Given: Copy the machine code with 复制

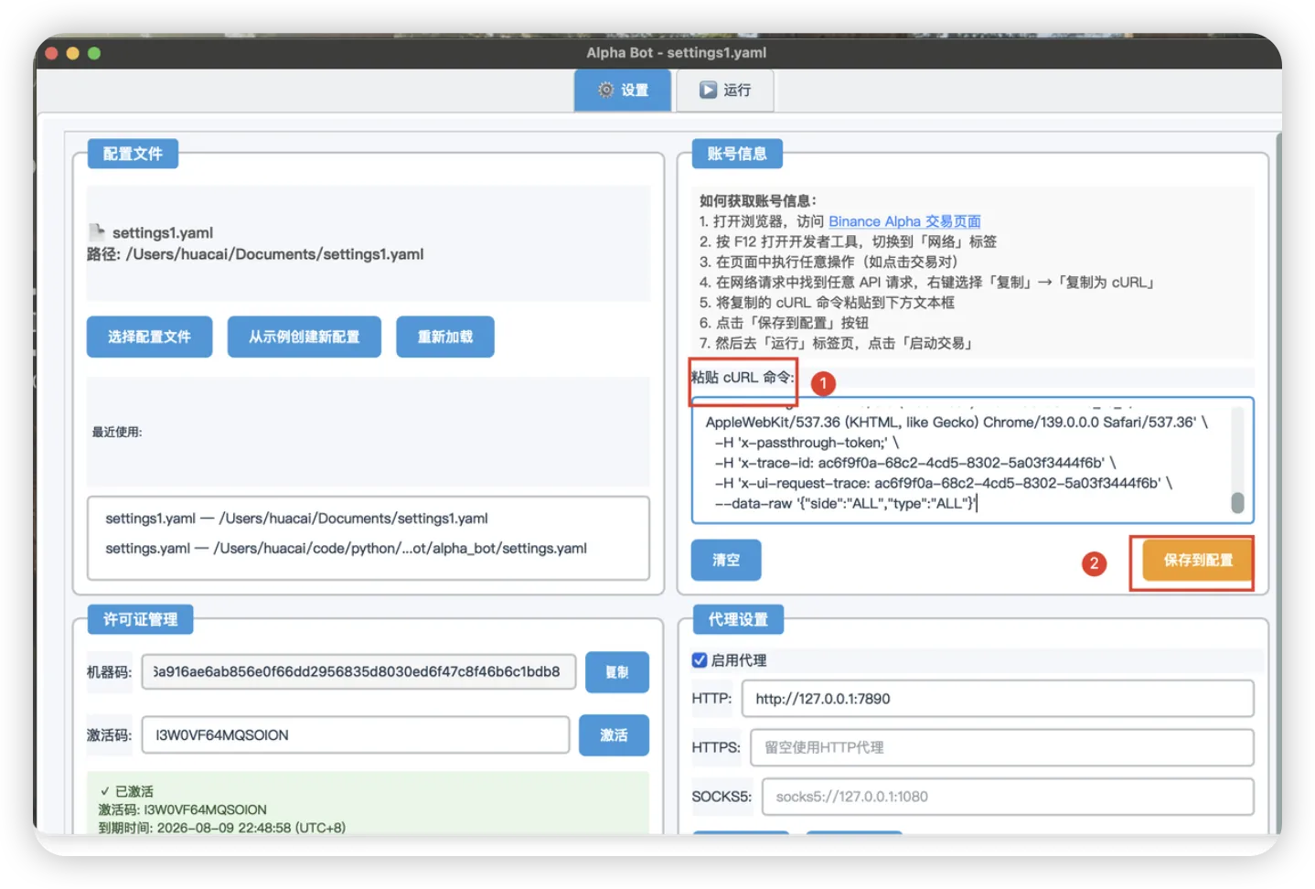Looking at the screenshot, I should coord(616,672).
